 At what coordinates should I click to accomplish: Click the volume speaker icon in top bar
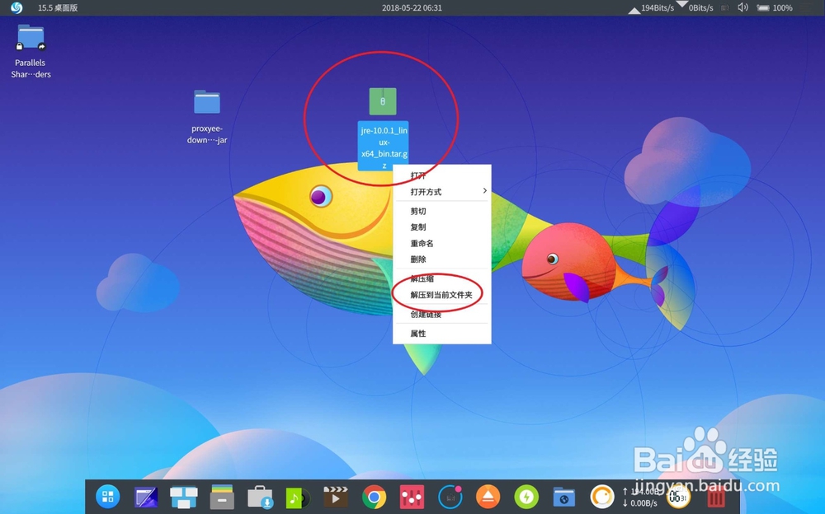(x=742, y=8)
